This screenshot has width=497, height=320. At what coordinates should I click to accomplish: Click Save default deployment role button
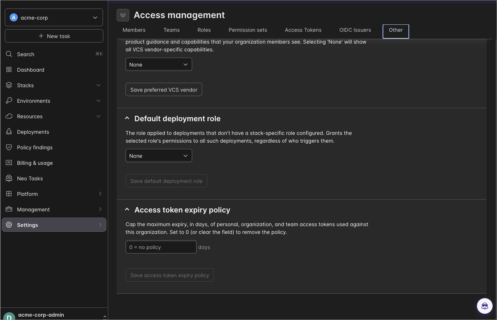click(166, 181)
